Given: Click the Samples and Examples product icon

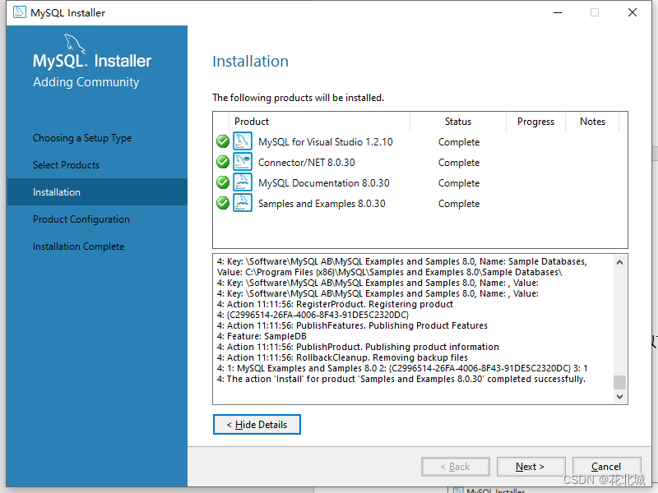Looking at the screenshot, I should click(243, 202).
